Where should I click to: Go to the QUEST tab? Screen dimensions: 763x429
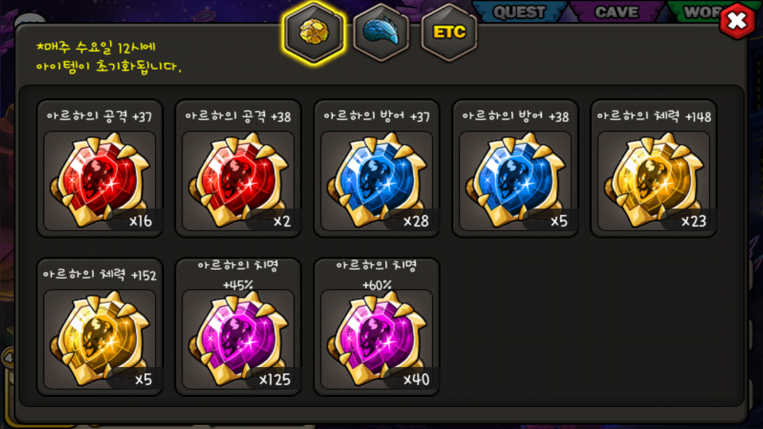(519, 11)
